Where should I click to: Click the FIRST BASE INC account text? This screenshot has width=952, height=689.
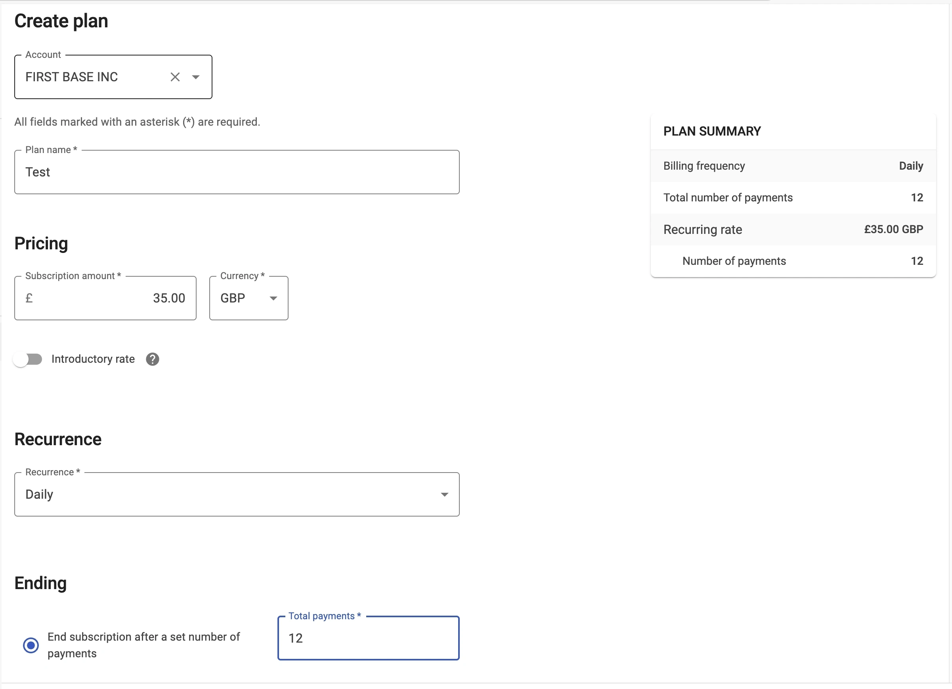(x=72, y=77)
